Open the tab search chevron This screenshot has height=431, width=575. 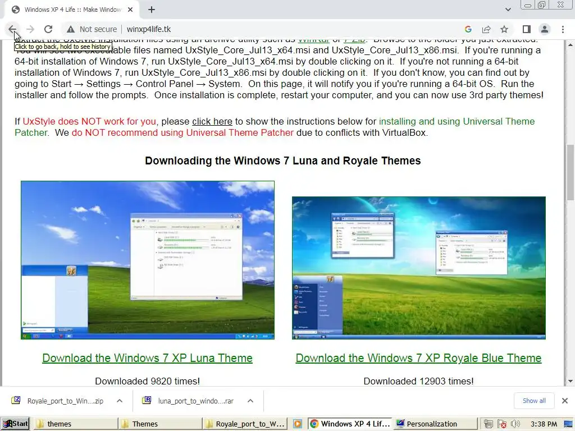point(508,10)
